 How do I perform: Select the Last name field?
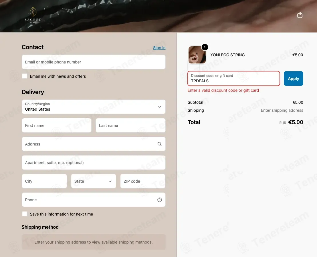coord(130,125)
